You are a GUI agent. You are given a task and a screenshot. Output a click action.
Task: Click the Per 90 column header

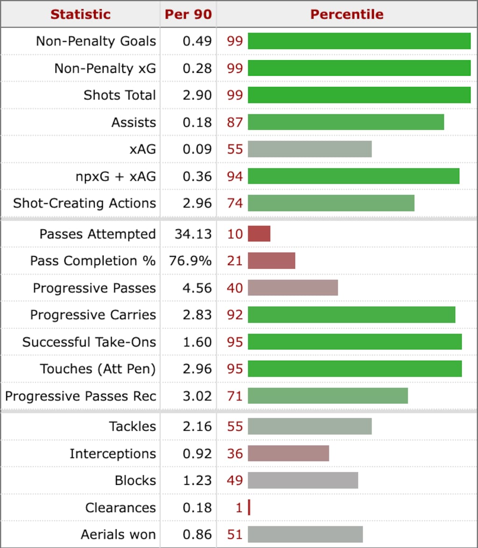[188, 14]
